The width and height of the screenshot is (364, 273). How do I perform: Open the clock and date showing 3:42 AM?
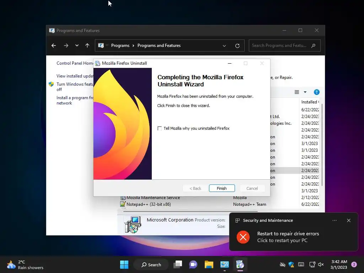click(339, 264)
